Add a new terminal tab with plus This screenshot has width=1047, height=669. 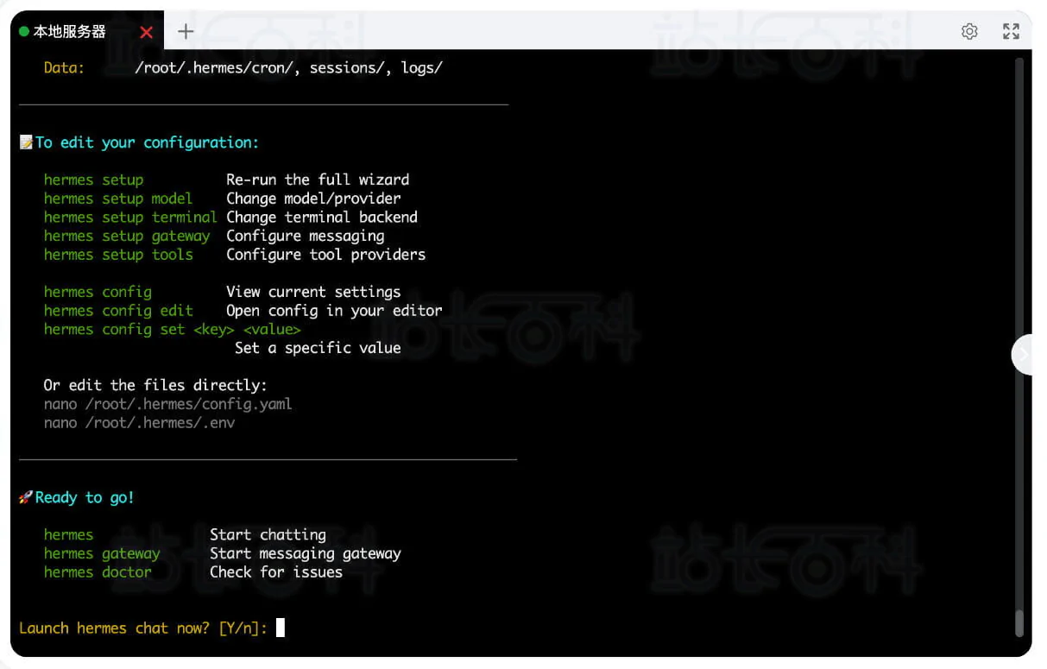pyautogui.click(x=186, y=32)
